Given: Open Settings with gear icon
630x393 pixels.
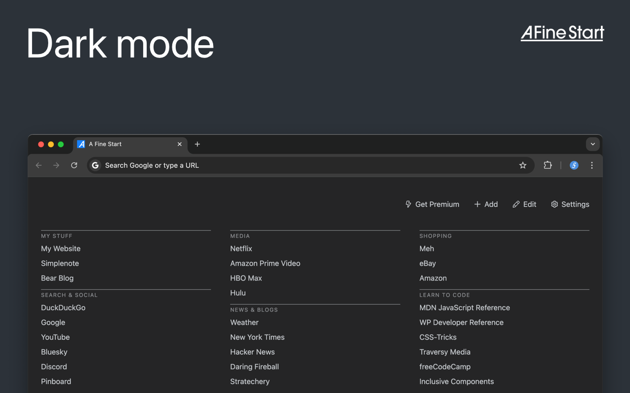Looking at the screenshot, I should click(x=570, y=204).
